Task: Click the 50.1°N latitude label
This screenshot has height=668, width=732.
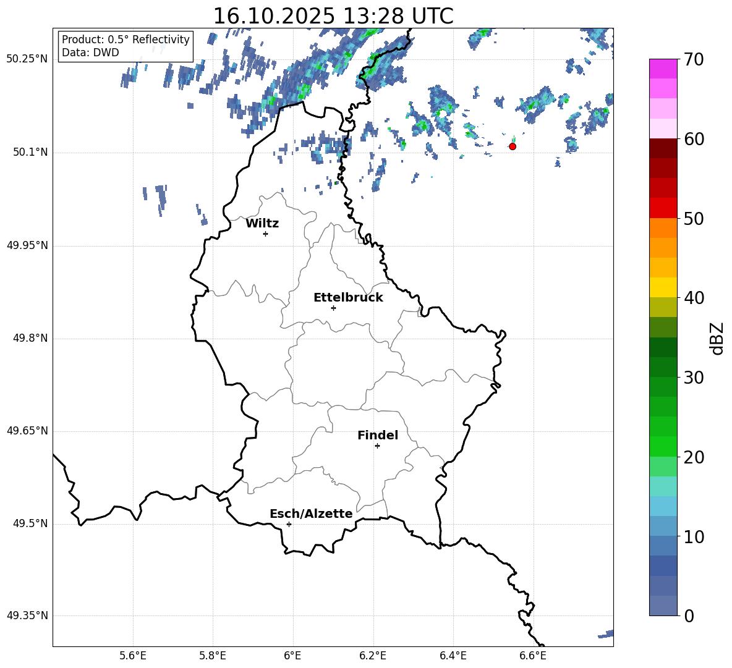Action: point(30,153)
